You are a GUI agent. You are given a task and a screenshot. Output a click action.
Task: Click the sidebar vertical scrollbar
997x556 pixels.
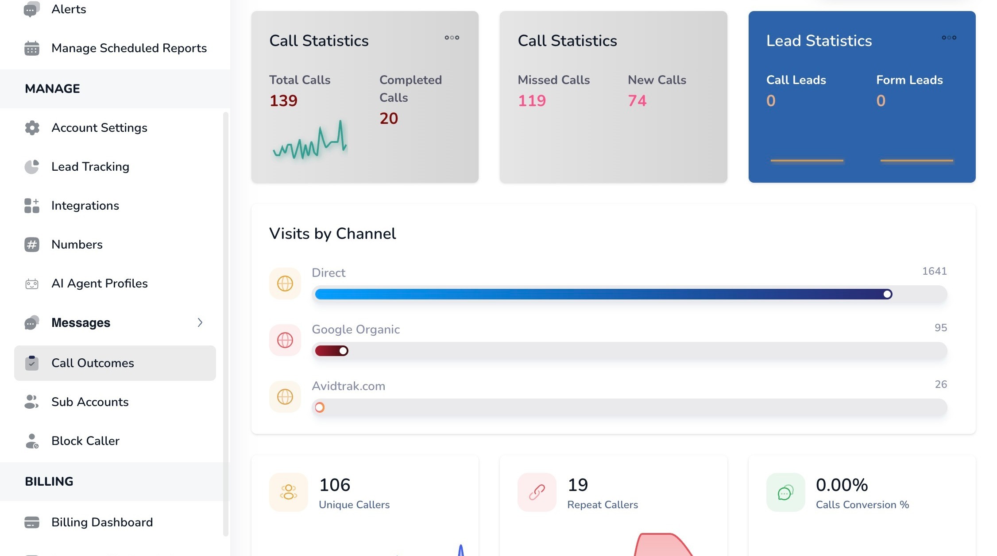click(226, 324)
